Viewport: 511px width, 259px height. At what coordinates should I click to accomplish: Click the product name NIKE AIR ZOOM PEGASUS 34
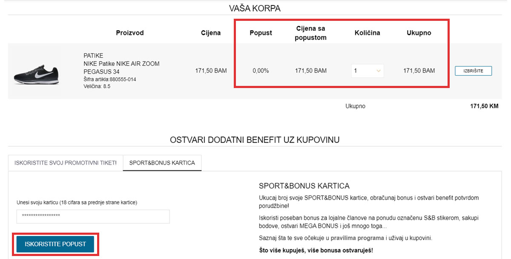(x=121, y=68)
